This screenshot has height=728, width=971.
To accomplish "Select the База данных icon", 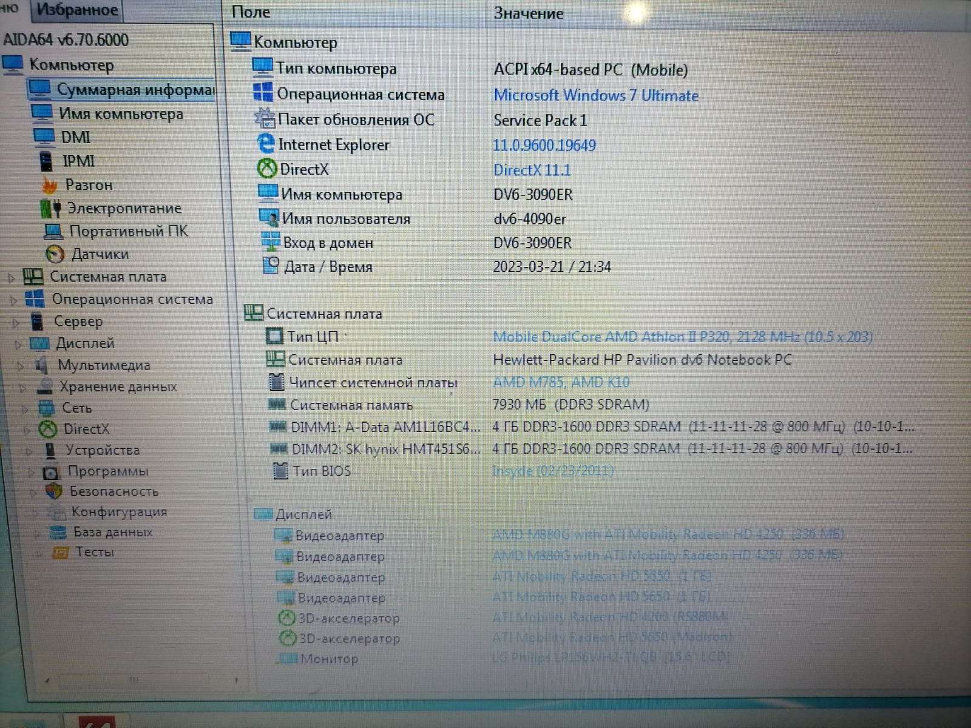I will pyautogui.click(x=58, y=532).
